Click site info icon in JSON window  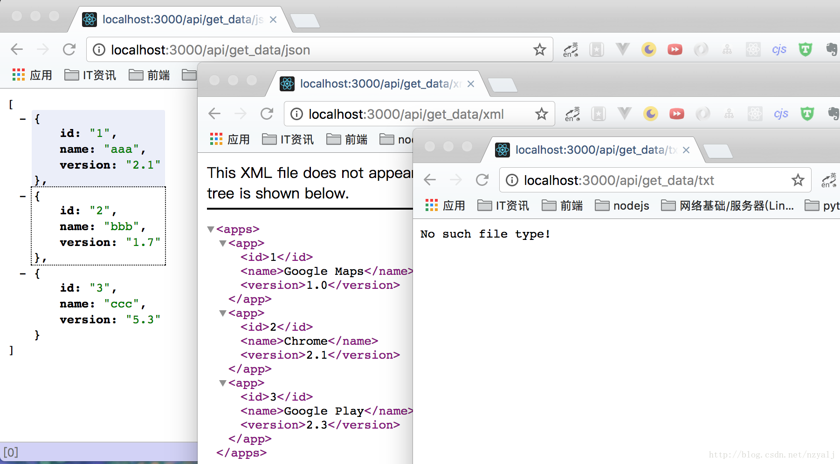[99, 50]
